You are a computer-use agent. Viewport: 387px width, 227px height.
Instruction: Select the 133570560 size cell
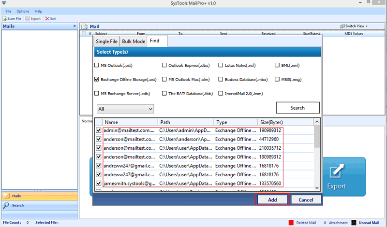(270, 184)
